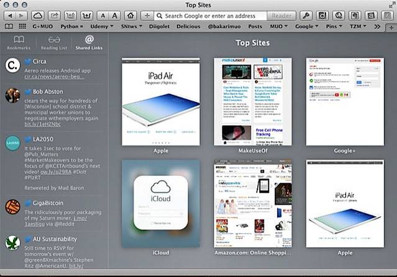This screenshot has width=397, height=277.
Task: Toggle the Reader button
Action: 281,16
